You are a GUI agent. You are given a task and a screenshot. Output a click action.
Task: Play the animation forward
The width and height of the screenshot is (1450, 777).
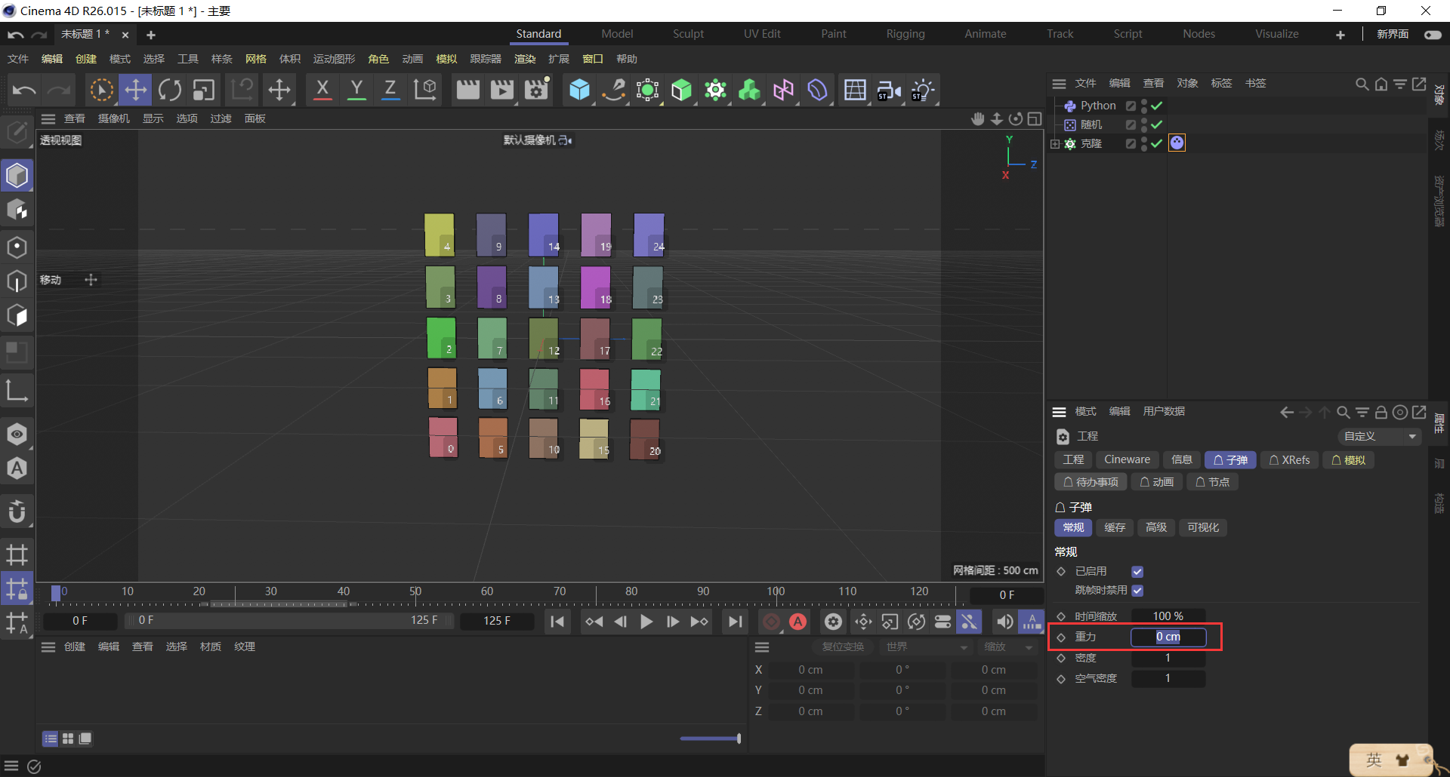(646, 622)
